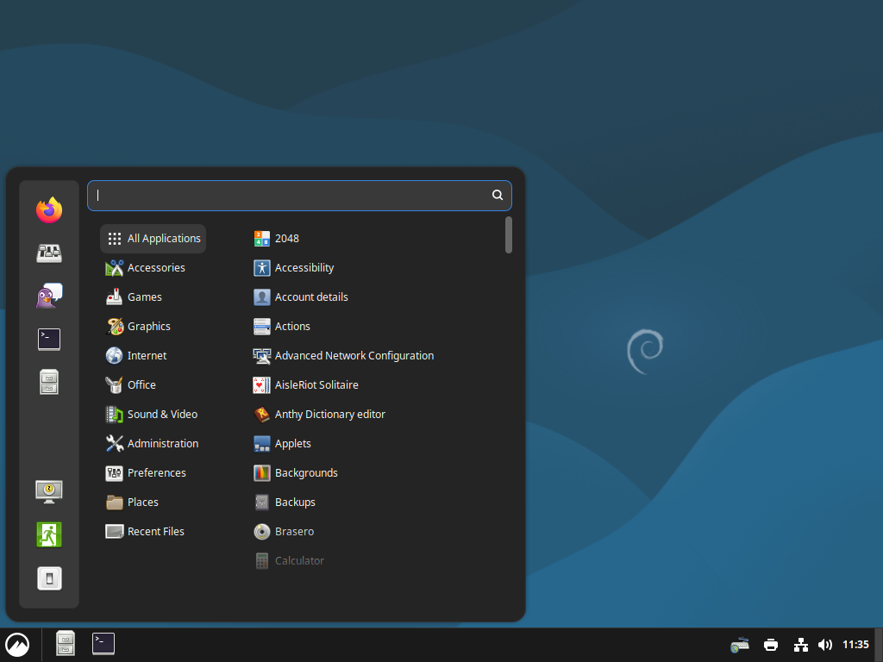Log out using the green exit icon
The width and height of the screenshot is (883, 662).
49,534
